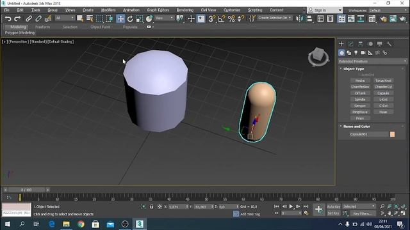The width and height of the screenshot is (410, 230).
Task: Open the reference coordinate View dropdown
Action: tap(164, 18)
